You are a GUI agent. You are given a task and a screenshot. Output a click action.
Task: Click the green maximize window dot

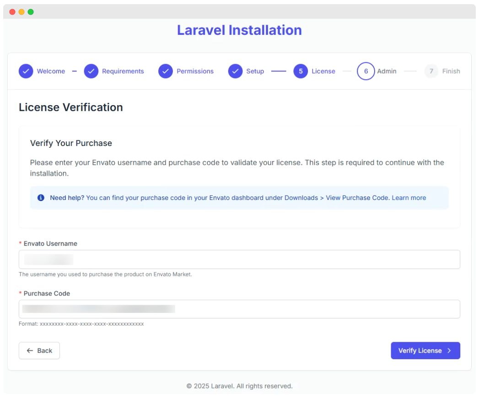click(x=31, y=12)
